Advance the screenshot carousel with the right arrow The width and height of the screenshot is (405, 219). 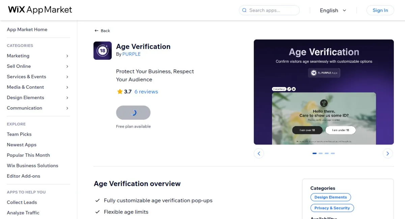[x=387, y=153]
